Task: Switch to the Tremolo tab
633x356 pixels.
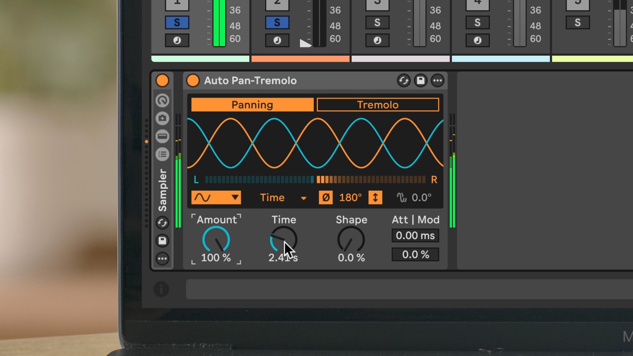Action: 378,104
